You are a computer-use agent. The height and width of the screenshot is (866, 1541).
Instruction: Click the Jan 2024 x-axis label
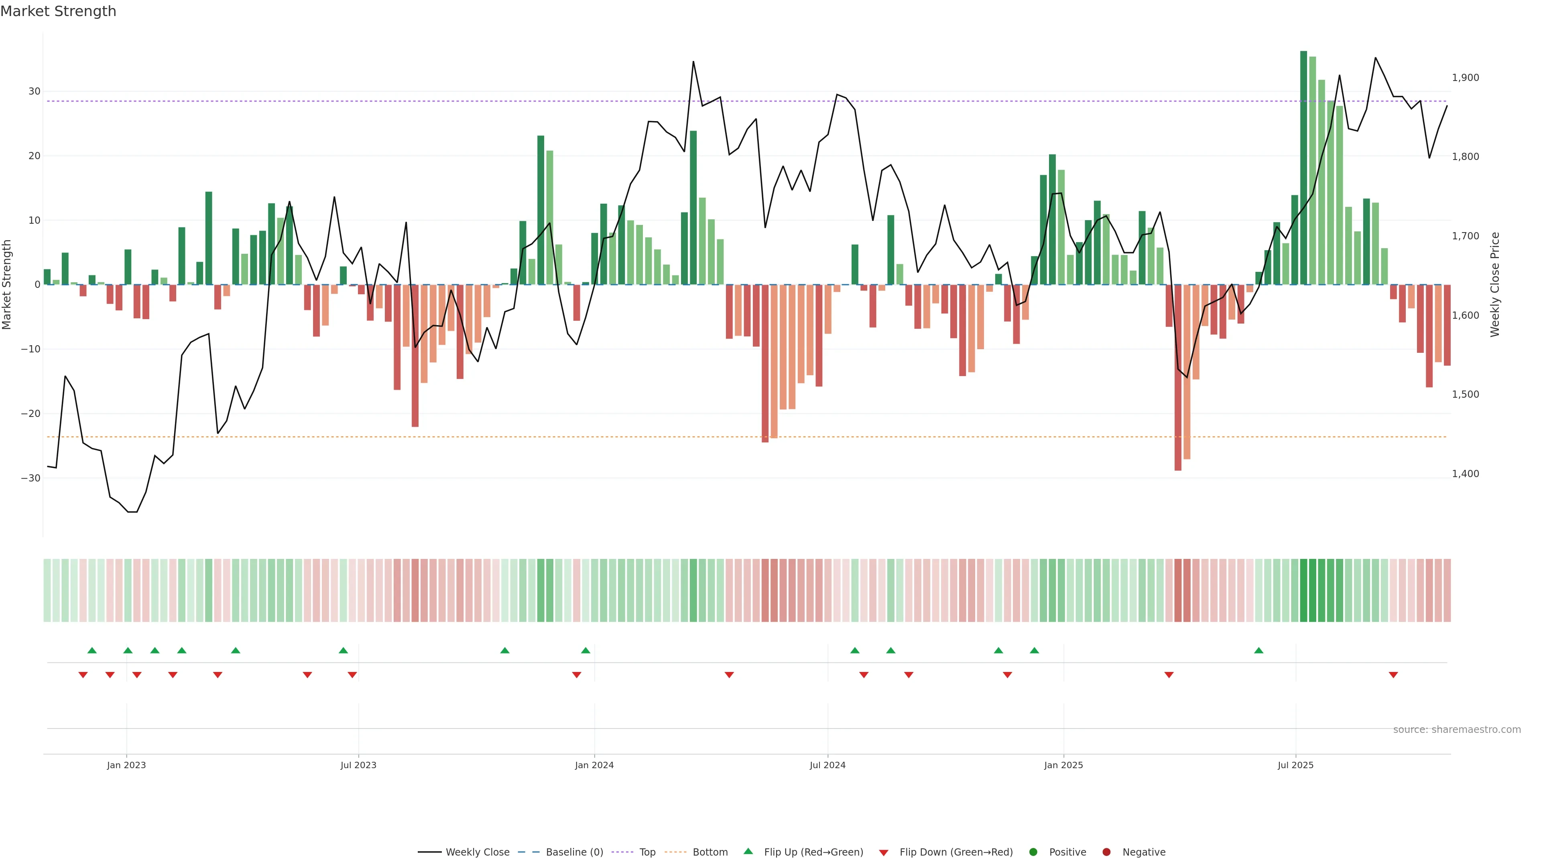(594, 765)
